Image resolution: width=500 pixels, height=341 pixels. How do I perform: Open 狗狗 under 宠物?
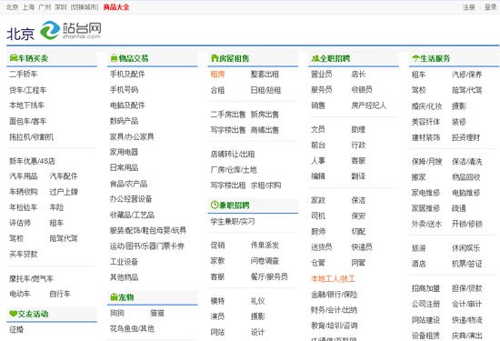click(117, 313)
